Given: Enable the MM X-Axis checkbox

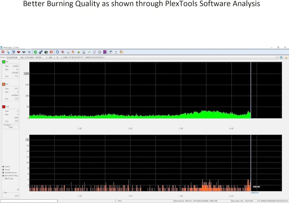Looking at the screenshot, I should click(x=3, y=178).
